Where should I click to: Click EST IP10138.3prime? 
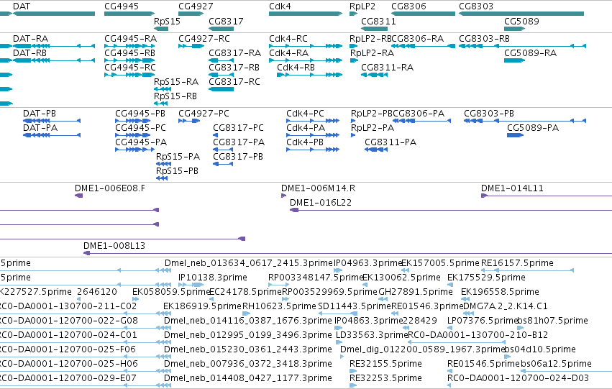pos(191,285)
